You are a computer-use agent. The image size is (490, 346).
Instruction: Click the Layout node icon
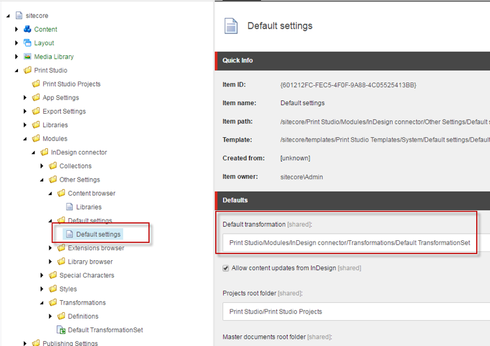27,43
